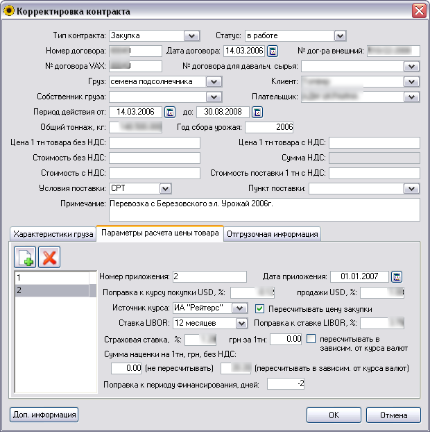Click the Номер договора field
Image resolution: width=430 pixels, height=432 pixels.
135,51
